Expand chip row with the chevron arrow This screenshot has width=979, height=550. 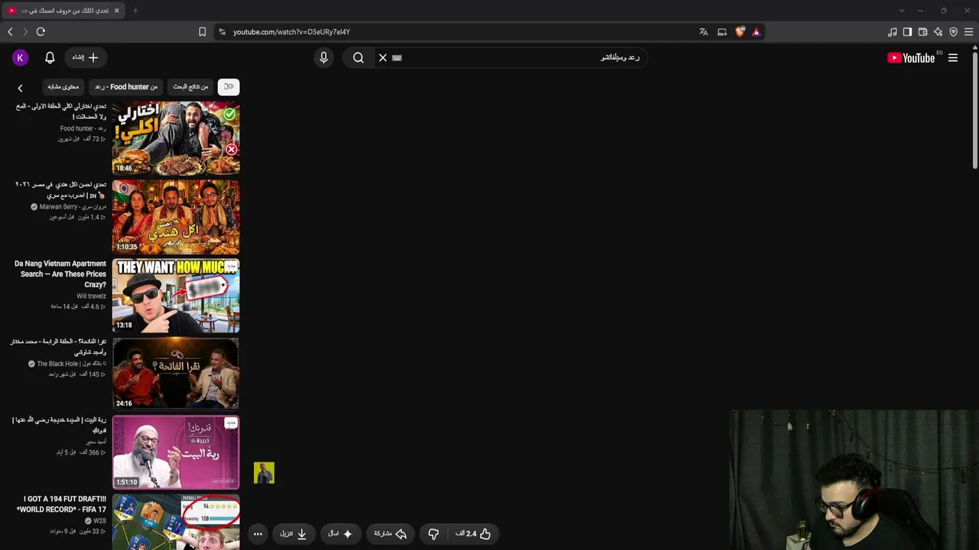pos(21,88)
